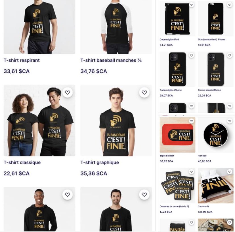
Task: View the red Tapis de bain image
Action: pos(177,135)
